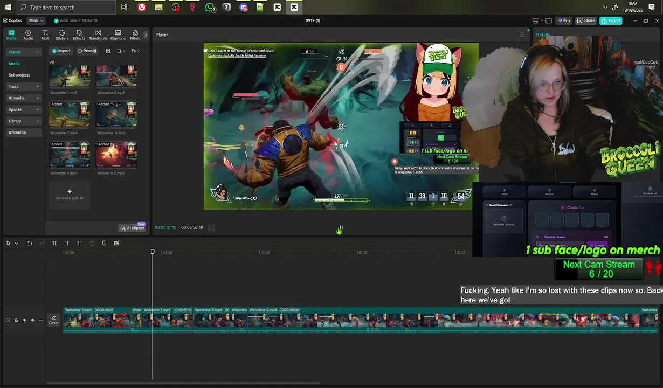Select first Wolverine 1.mp4 clip on timeline
Image resolution: width=663 pixels, height=388 pixels.
tap(97, 320)
